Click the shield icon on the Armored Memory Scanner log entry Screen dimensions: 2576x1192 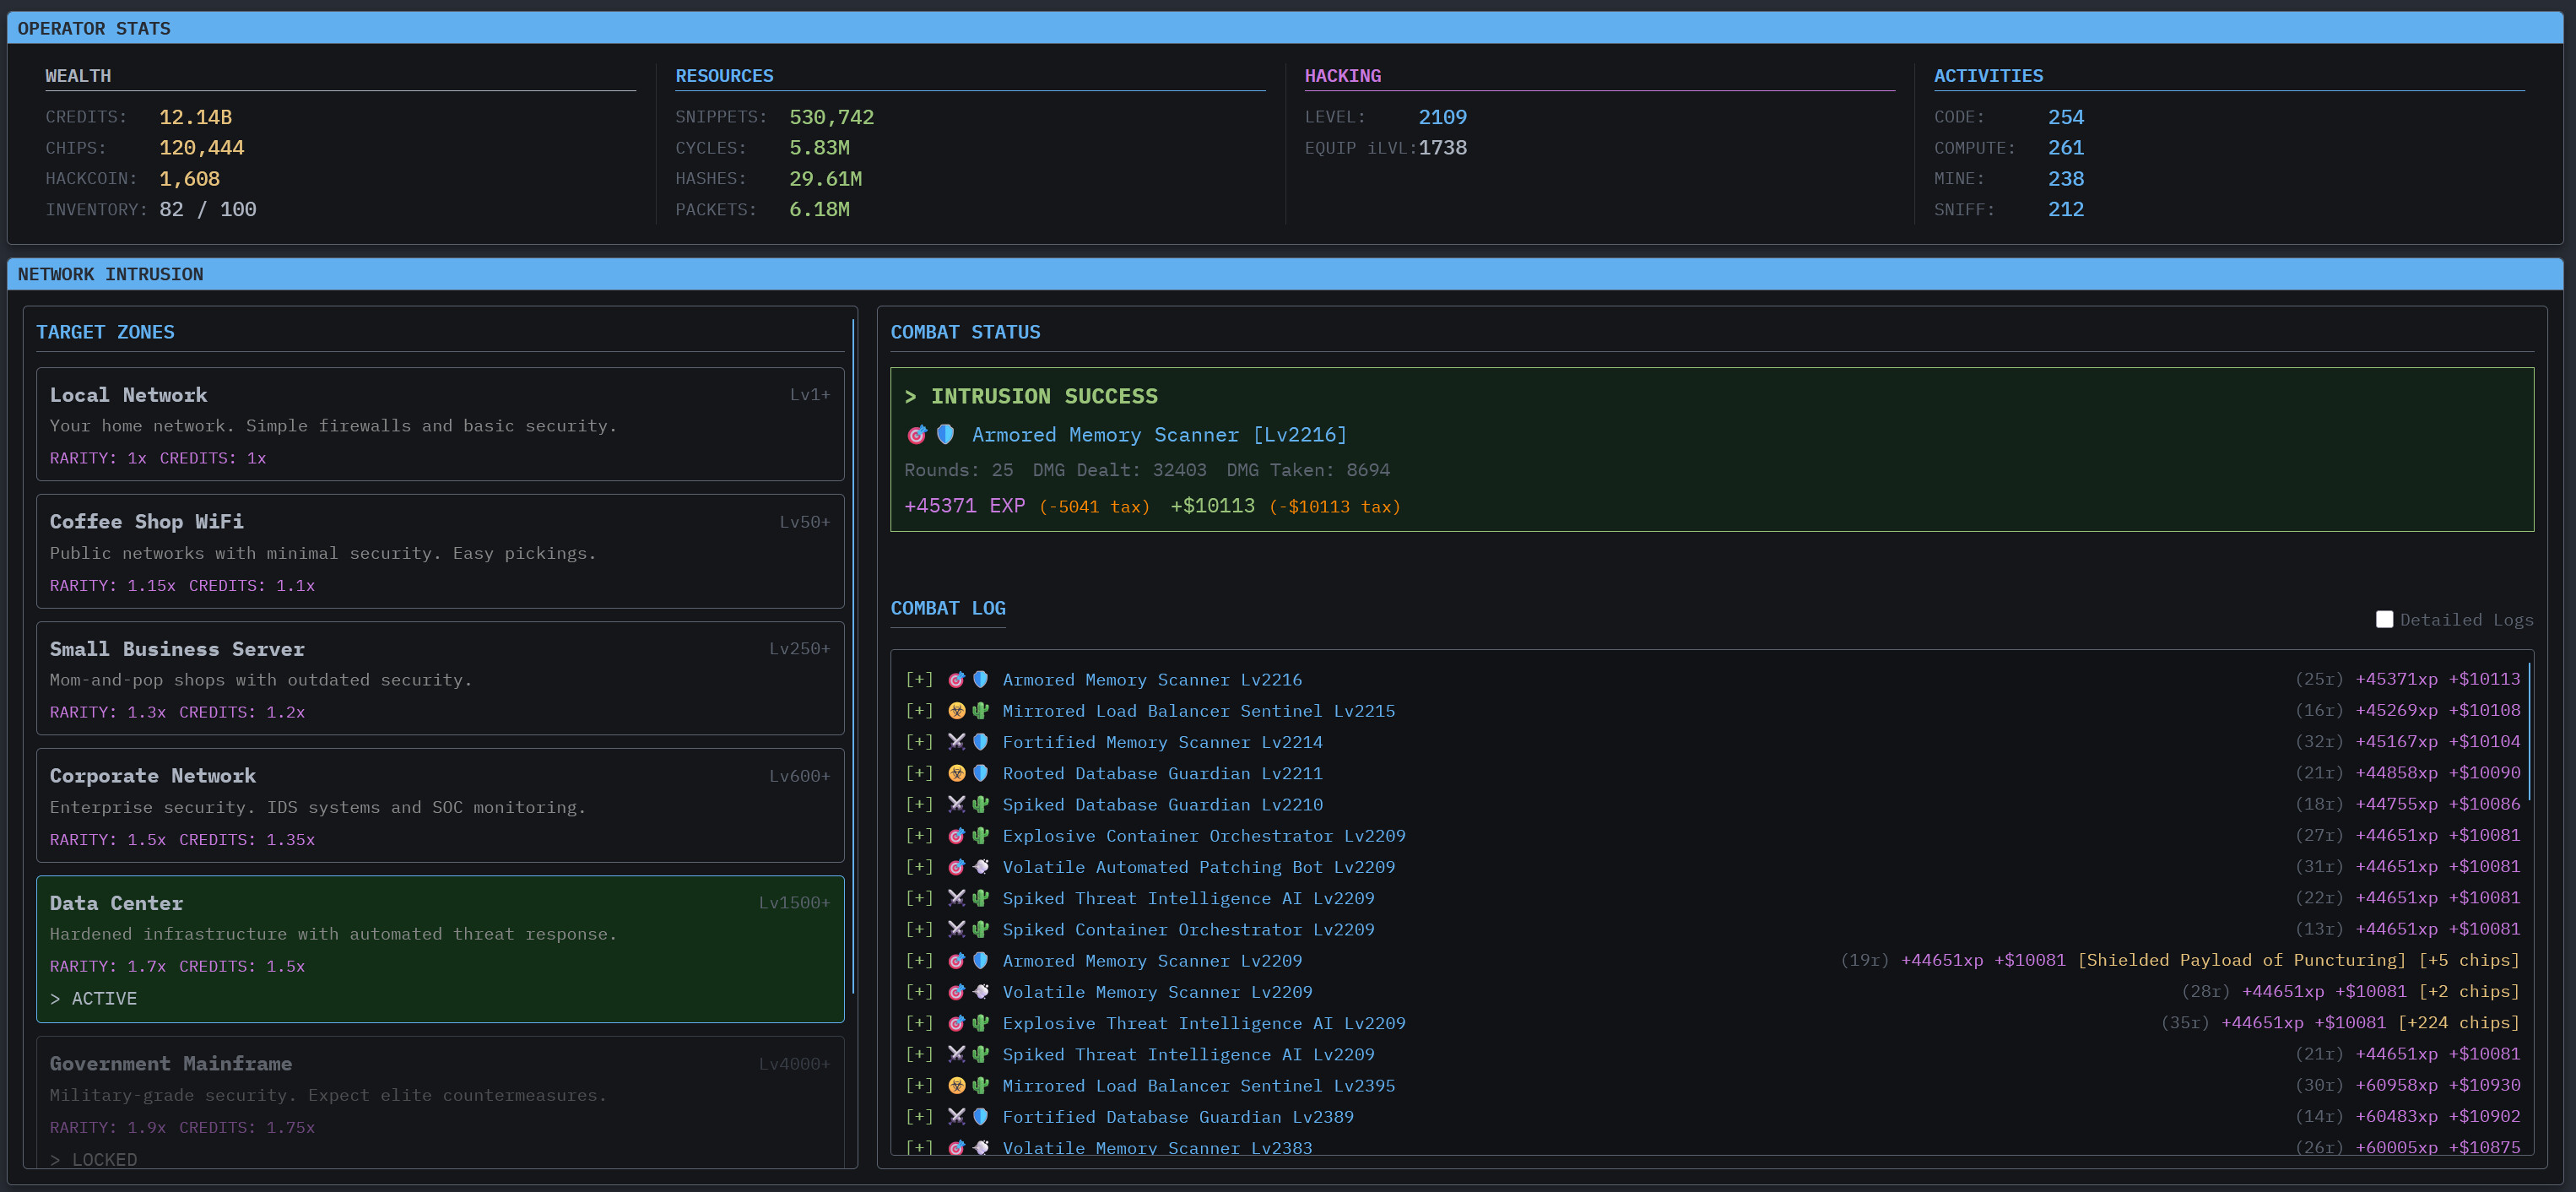pos(980,679)
